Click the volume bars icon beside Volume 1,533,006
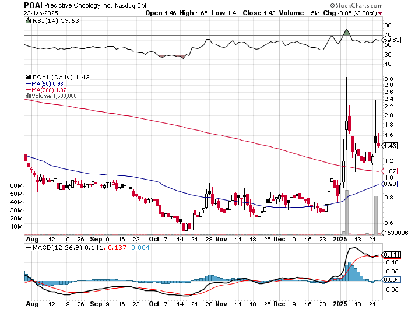 pos(28,96)
